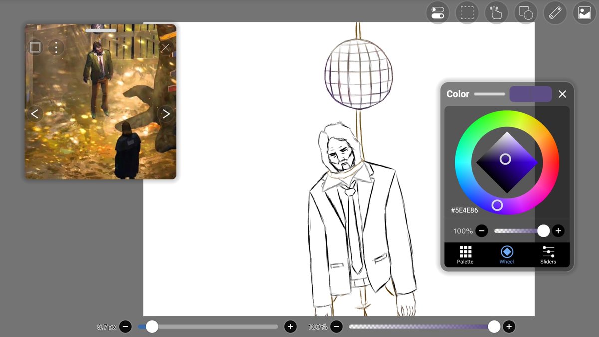Click the 100% value in bottom bar
The width and height of the screenshot is (599, 337).
[317, 327]
